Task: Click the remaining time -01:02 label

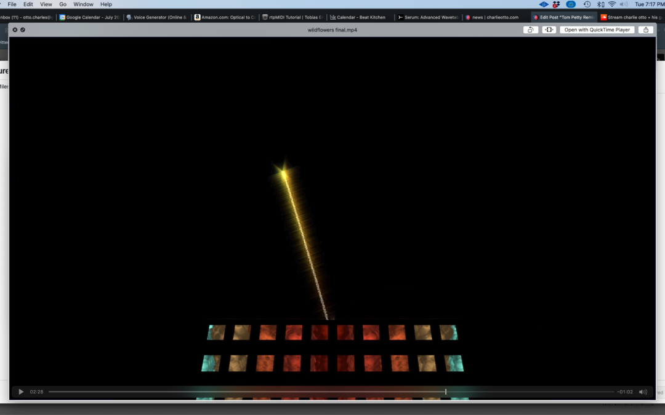Action: point(625,392)
